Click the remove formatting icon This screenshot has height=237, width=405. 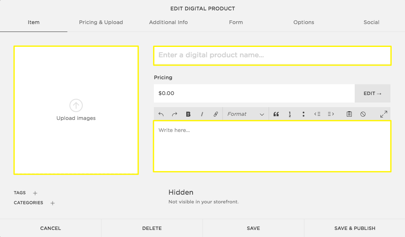click(363, 114)
